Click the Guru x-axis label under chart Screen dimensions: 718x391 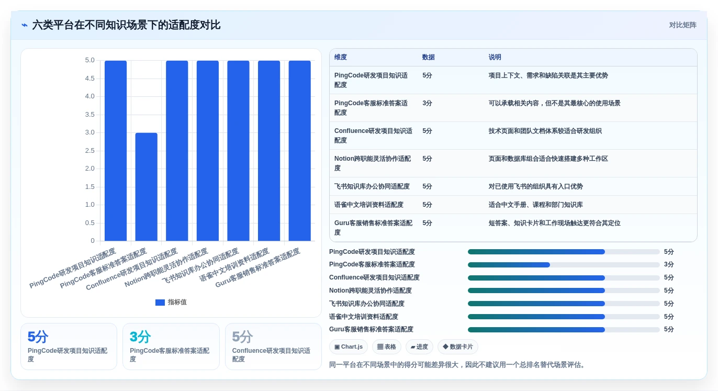coord(257,268)
